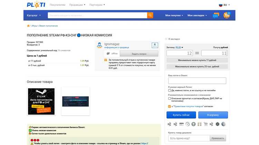259x145 pixels.
Task: Select the globe payment icon
Action: (223, 124)
